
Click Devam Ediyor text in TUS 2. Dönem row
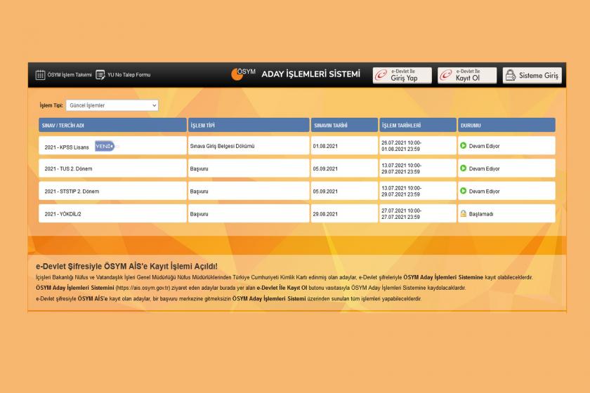[484, 169]
